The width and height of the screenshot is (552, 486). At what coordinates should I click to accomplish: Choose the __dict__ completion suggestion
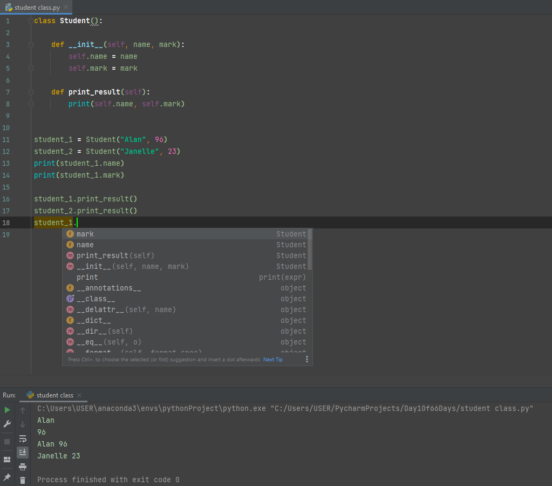coord(185,320)
